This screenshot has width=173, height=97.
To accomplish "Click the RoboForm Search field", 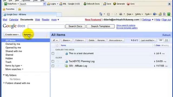I will tap(31, 4).
